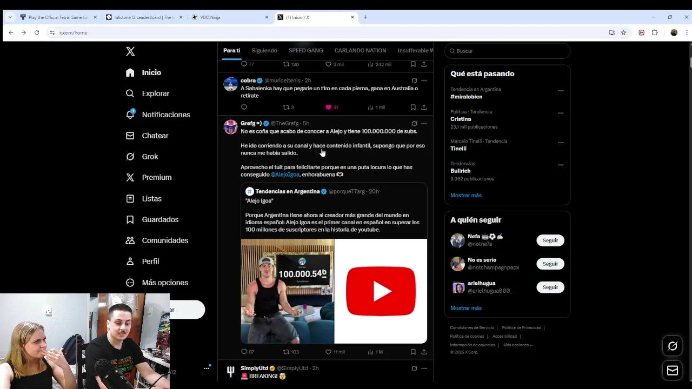
Task: Unlike cobra's post with 41 likes
Action: (x=331, y=107)
